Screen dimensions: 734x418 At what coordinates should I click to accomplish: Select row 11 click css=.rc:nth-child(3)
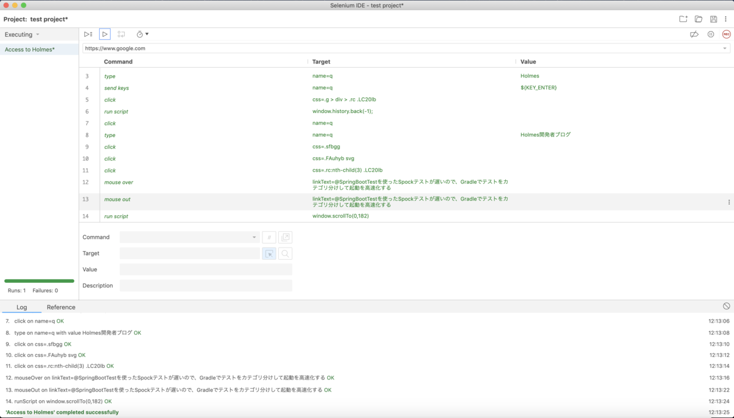406,170
